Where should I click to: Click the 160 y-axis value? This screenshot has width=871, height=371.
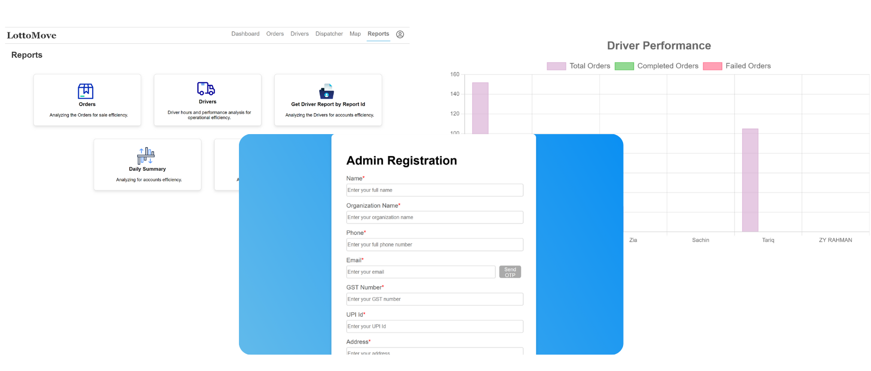pos(455,75)
